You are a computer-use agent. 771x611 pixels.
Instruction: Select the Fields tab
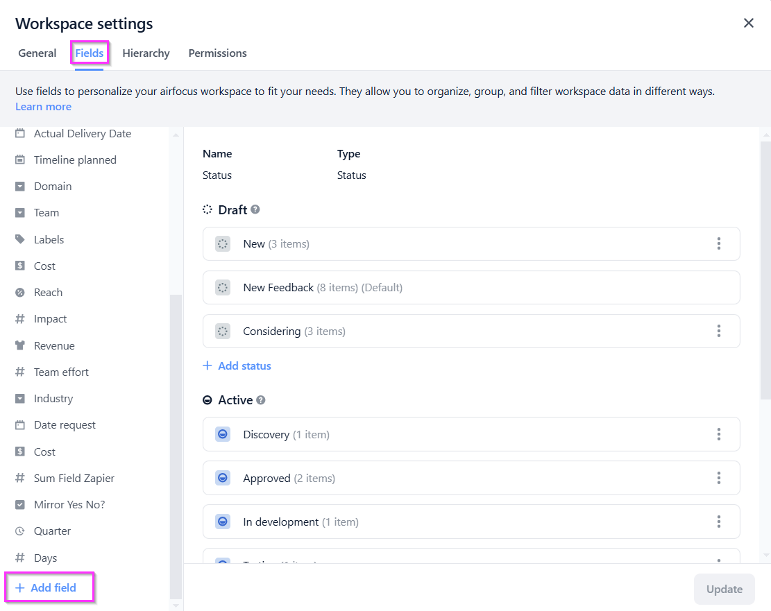click(x=89, y=53)
